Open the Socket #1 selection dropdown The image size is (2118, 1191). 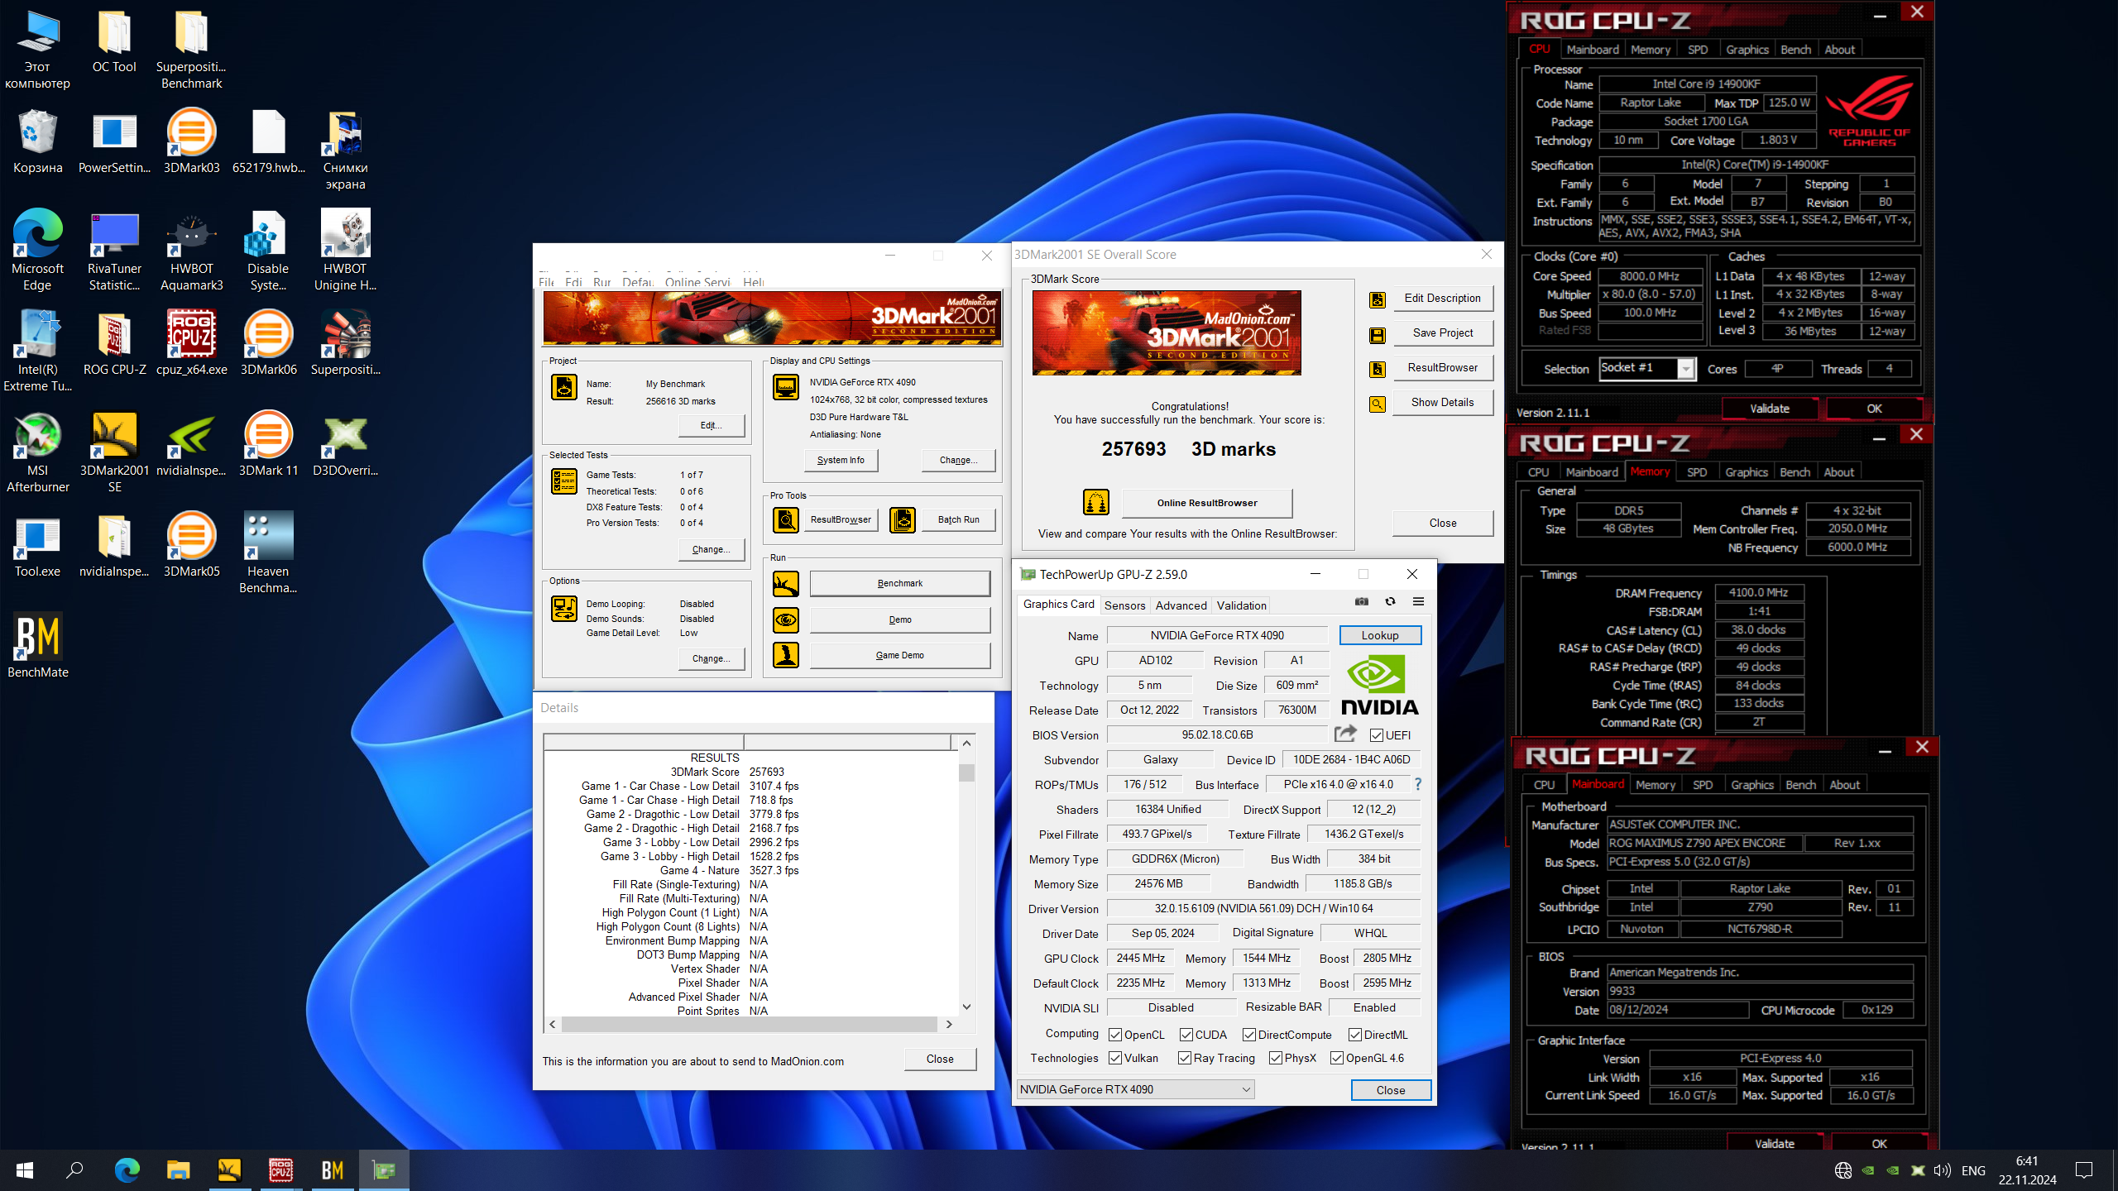(1647, 368)
